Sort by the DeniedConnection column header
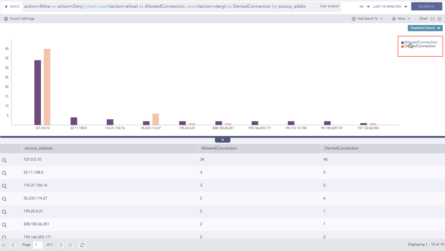The image size is (445, 251). pyautogui.click(x=341, y=148)
